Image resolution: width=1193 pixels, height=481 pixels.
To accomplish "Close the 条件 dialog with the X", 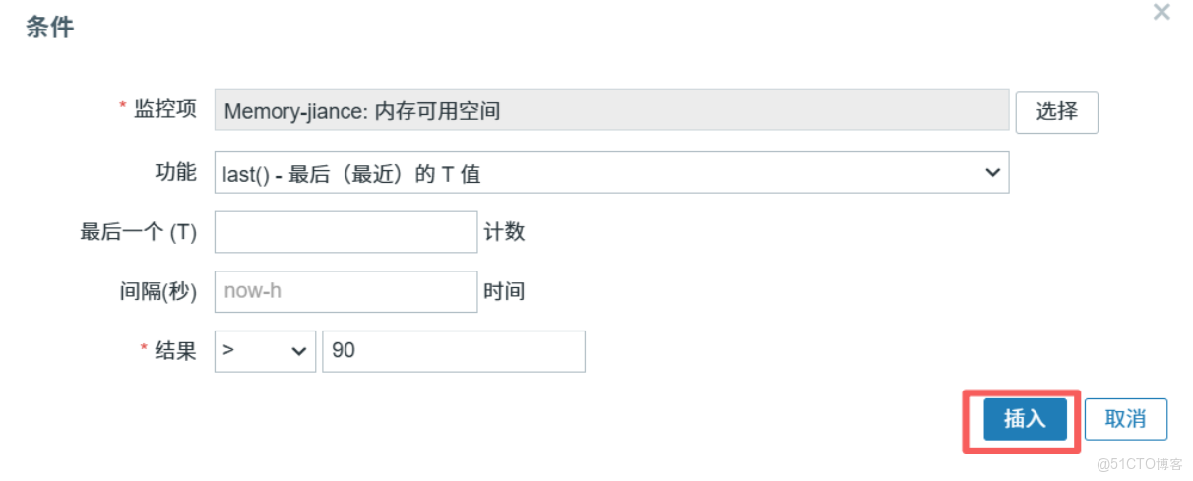I will point(1162,13).
